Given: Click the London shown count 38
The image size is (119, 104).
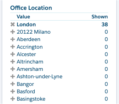Looking at the screenshot, I should coord(105,25).
